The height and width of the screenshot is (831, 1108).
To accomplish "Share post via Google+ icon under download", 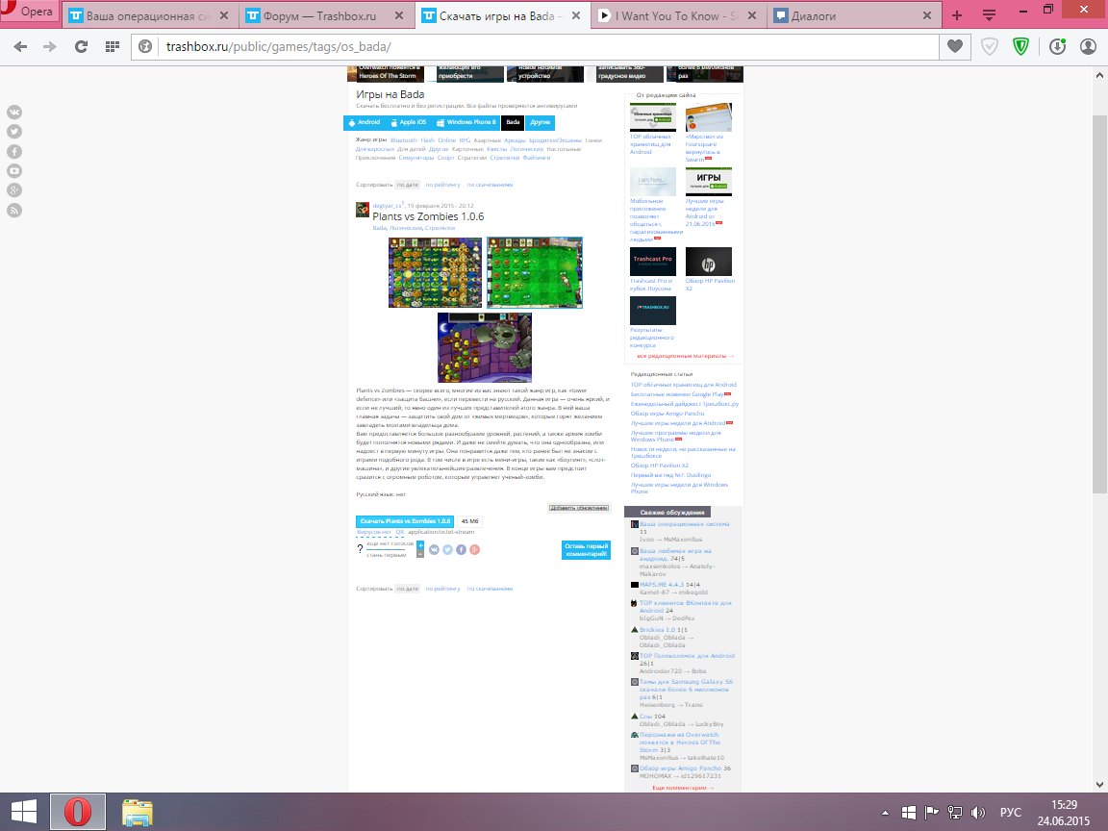I will 475,550.
